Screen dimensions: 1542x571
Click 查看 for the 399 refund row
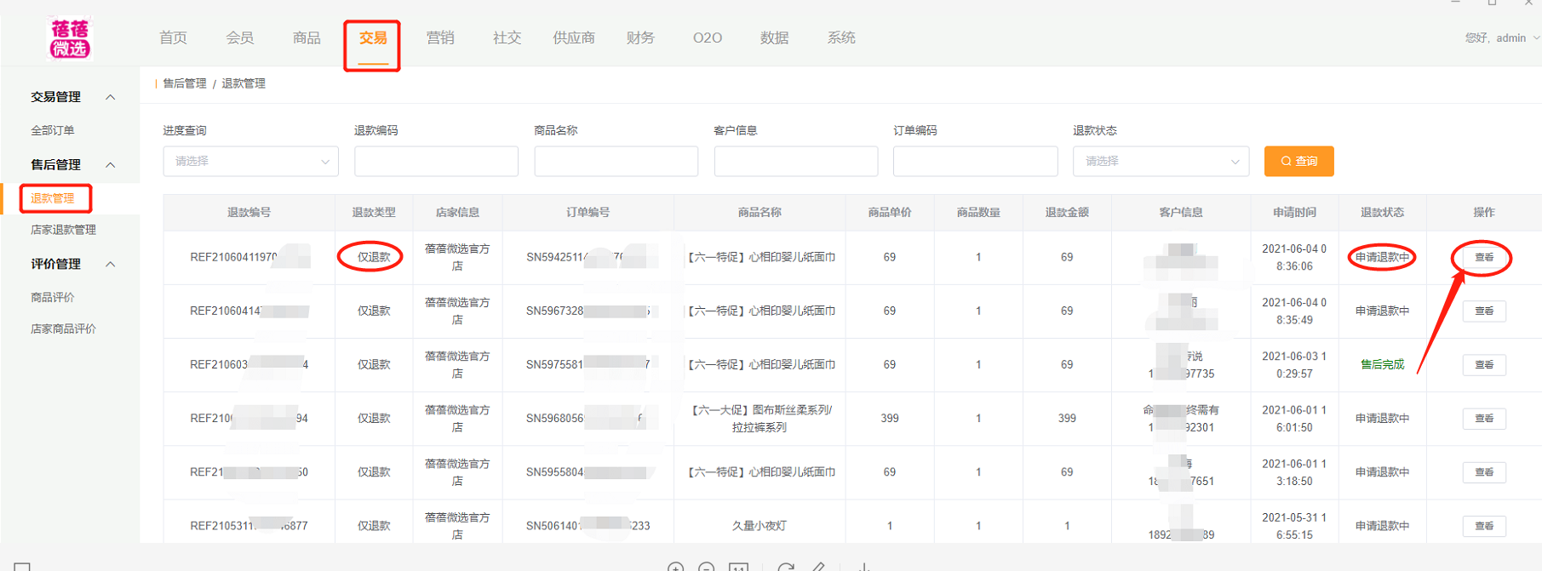(x=1484, y=419)
